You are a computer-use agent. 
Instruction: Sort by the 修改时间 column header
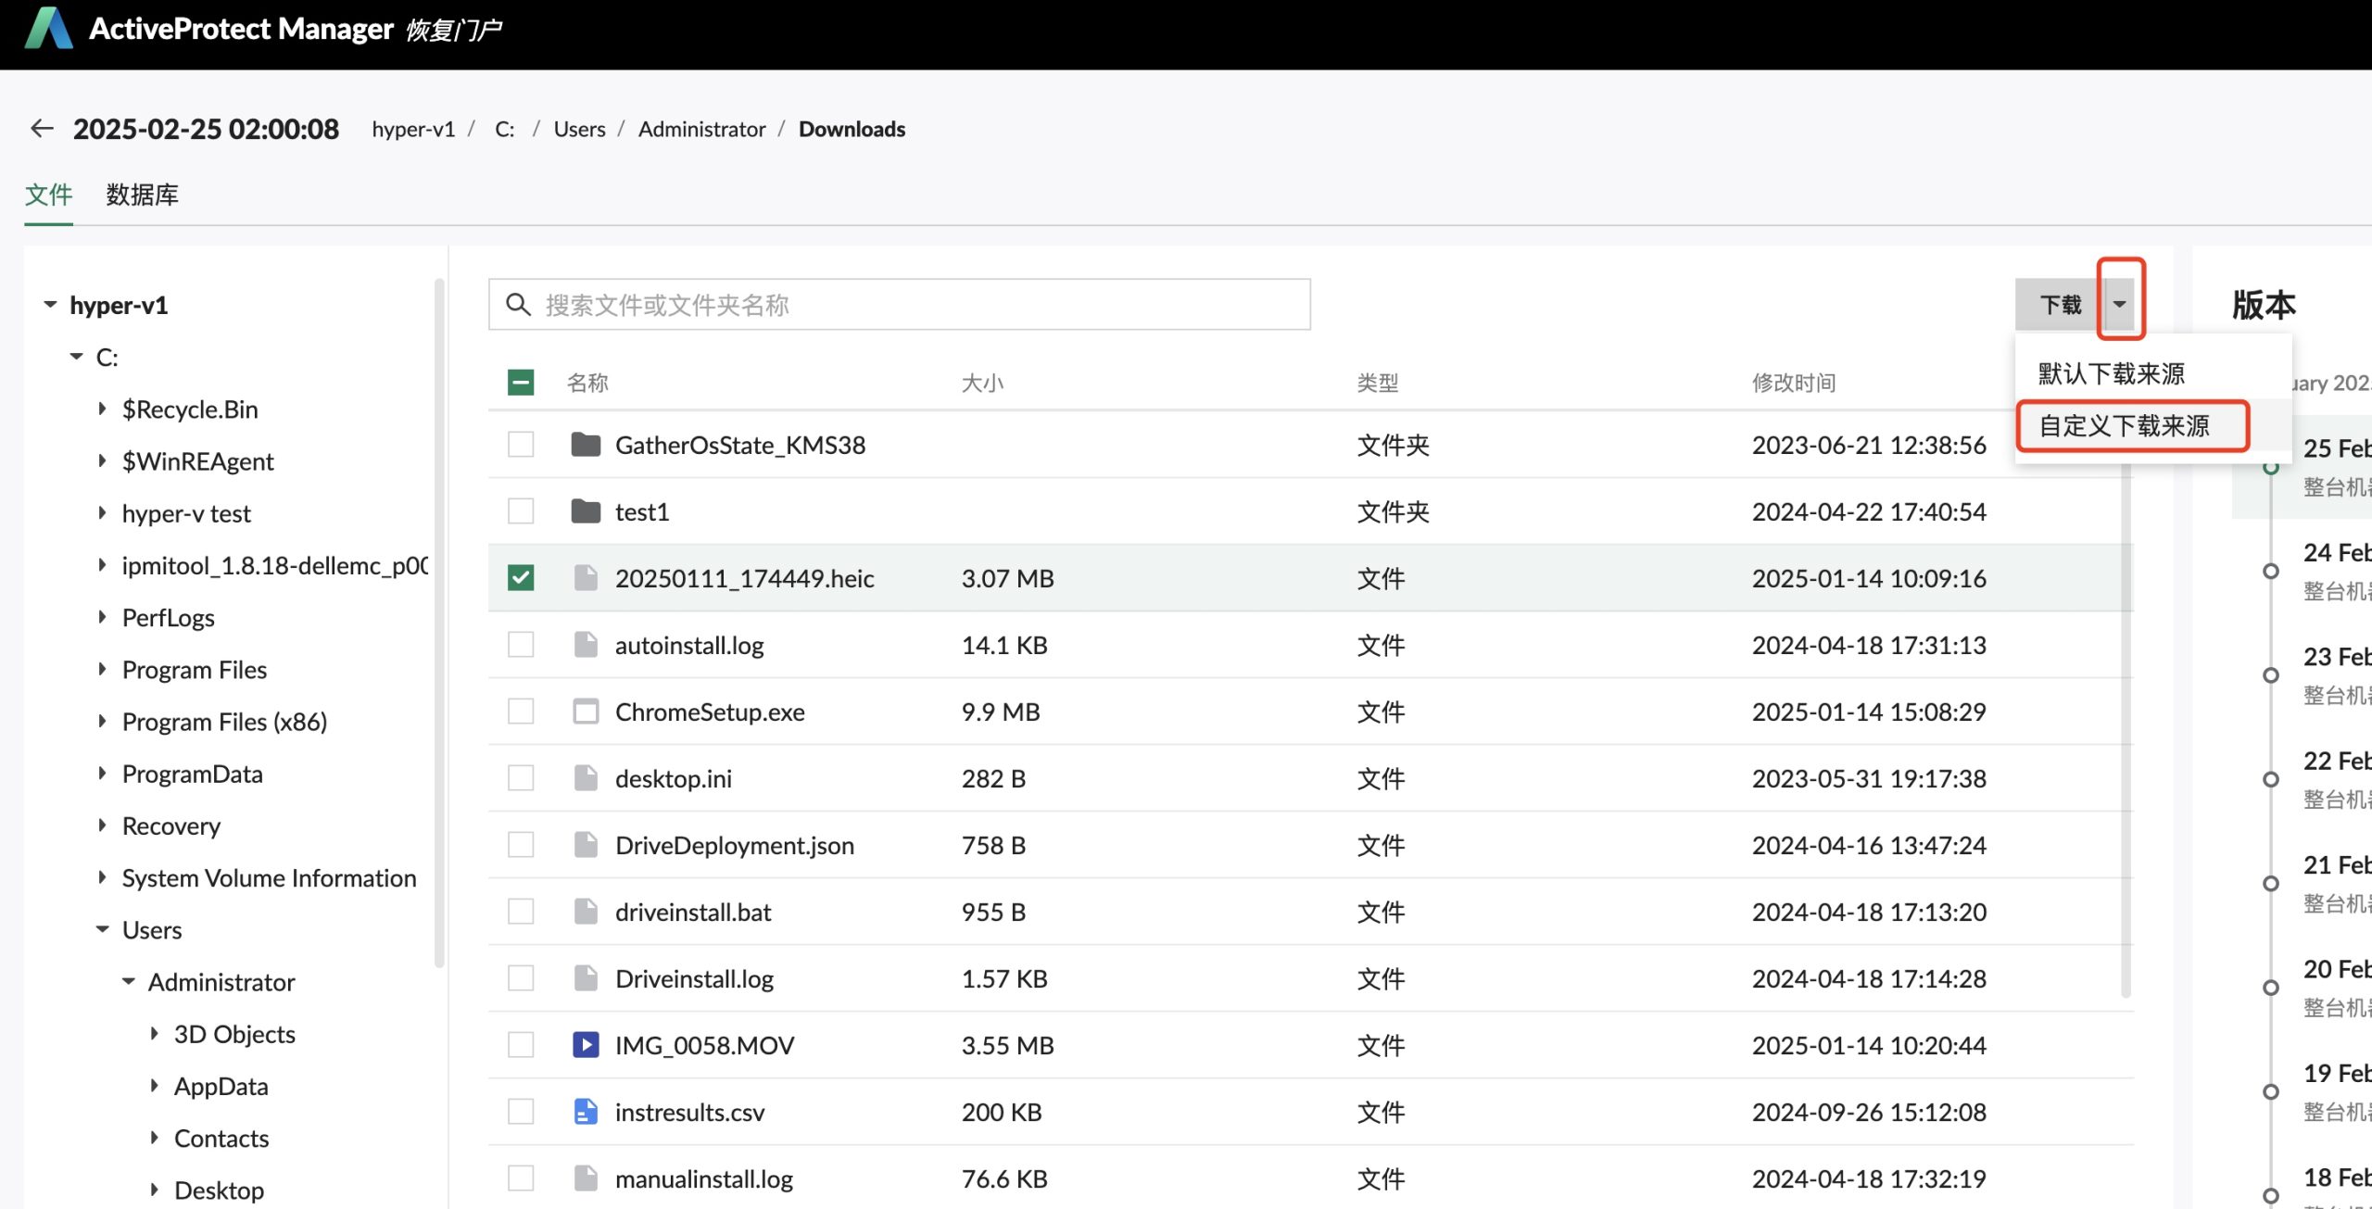tap(1794, 383)
